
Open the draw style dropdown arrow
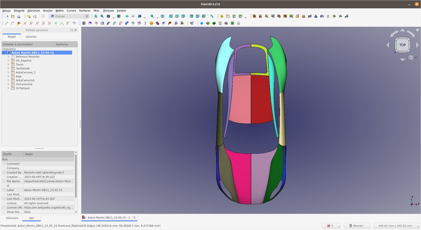click(x=113, y=17)
